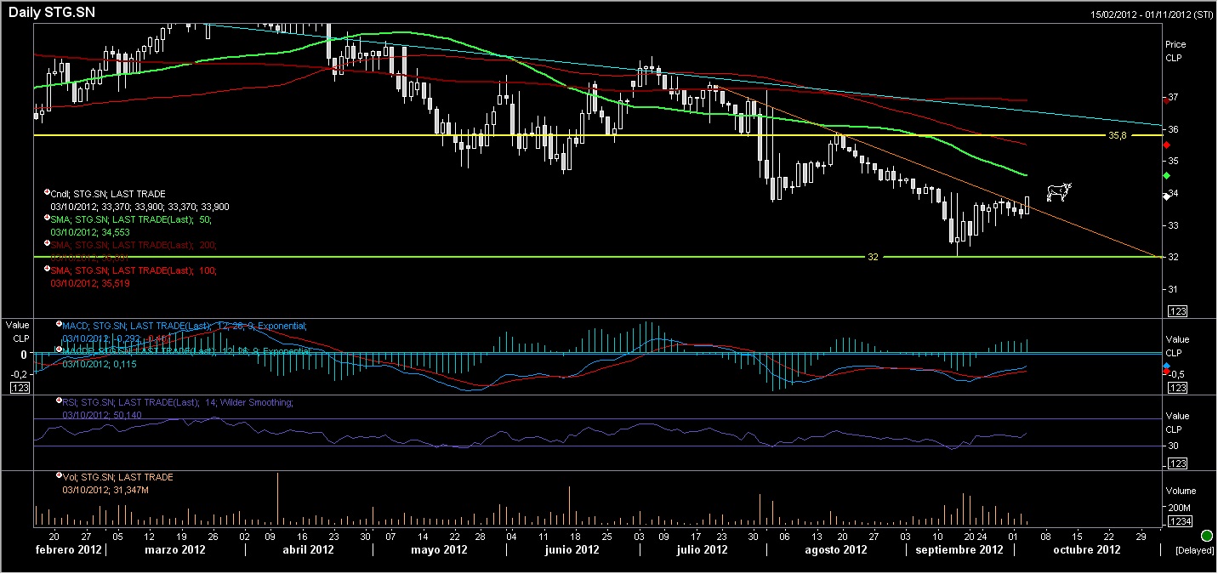Click the bright red diamond marker below 36

click(1165, 145)
